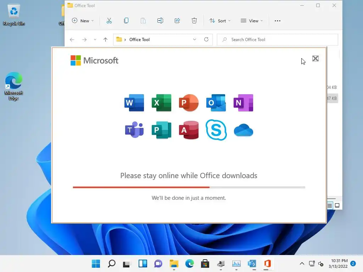
Task: Close the Office download dialog
Action: pyautogui.click(x=315, y=58)
